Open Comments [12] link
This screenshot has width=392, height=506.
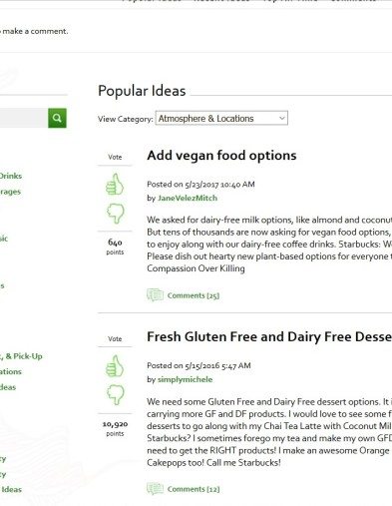point(194,489)
